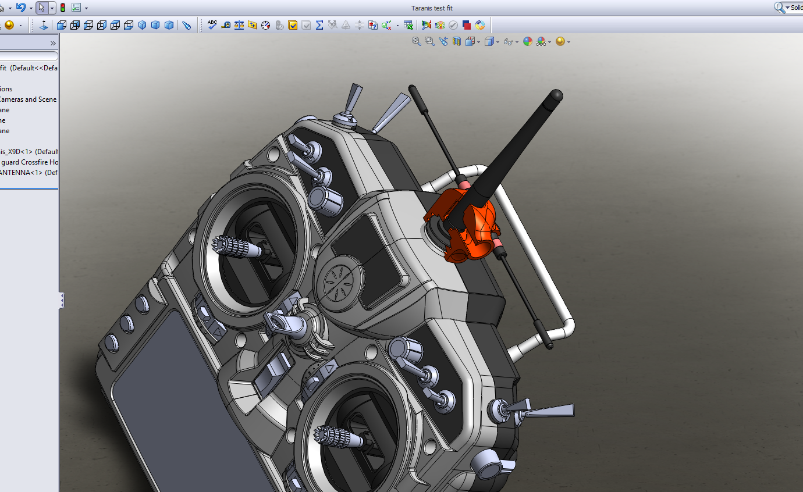Click the Import Diagnostics icon

point(332,25)
